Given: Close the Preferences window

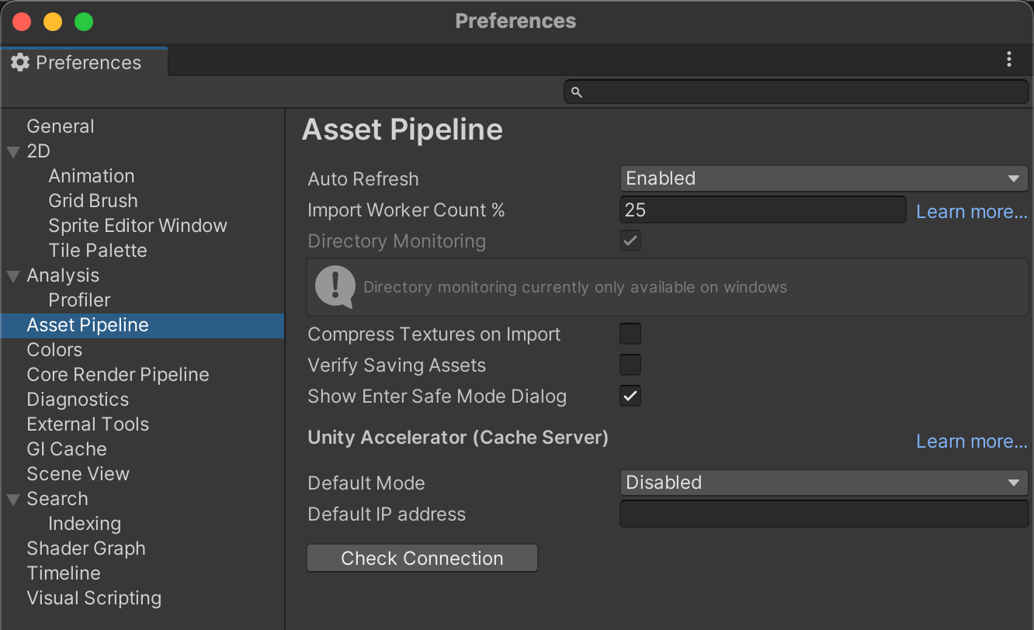Looking at the screenshot, I should point(22,22).
